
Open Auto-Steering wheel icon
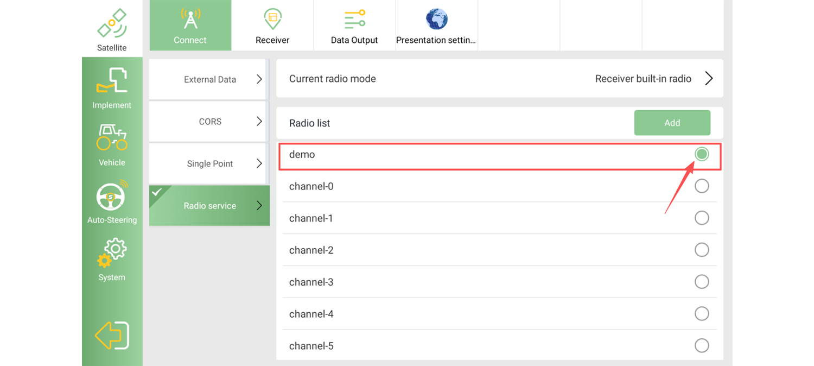click(x=112, y=195)
